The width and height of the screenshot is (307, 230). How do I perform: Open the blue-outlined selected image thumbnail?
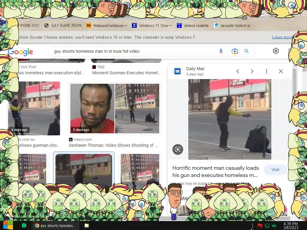(84, 170)
